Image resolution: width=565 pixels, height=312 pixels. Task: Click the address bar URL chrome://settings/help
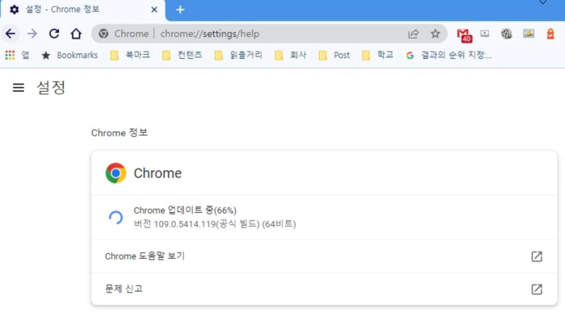pyautogui.click(x=210, y=34)
